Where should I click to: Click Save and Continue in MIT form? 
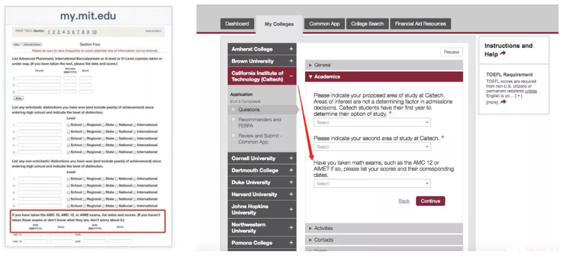[32, 44]
